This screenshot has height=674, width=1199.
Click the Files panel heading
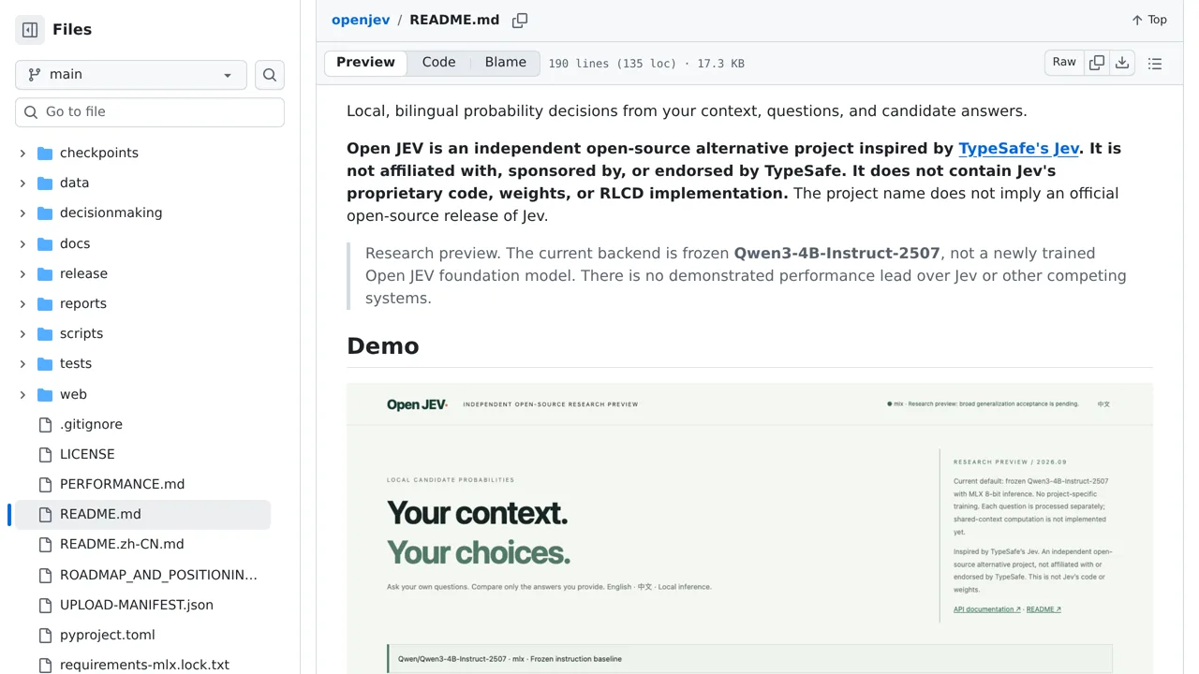(x=72, y=30)
